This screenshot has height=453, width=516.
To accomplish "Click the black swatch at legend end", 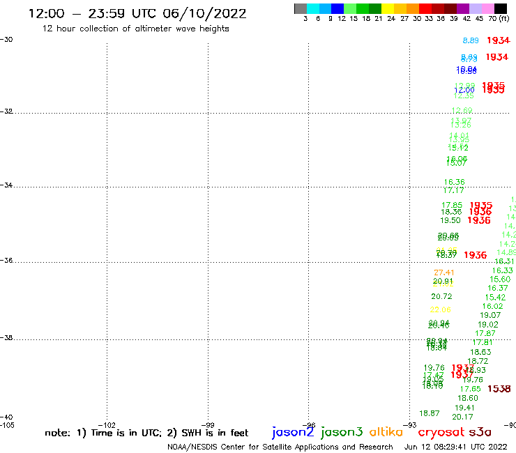I will click(501, 8).
